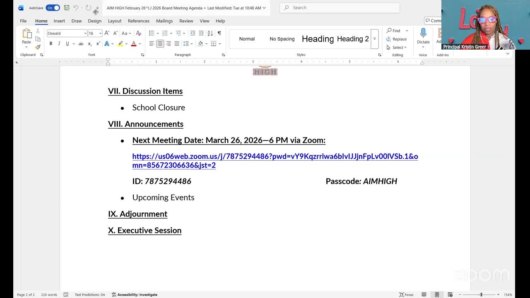Image resolution: width=530 pixels, height=298 pixels.
Task: Open the Zoom meeting hyperlink in document
Action: pyautogui.click(x=275, y=161)
